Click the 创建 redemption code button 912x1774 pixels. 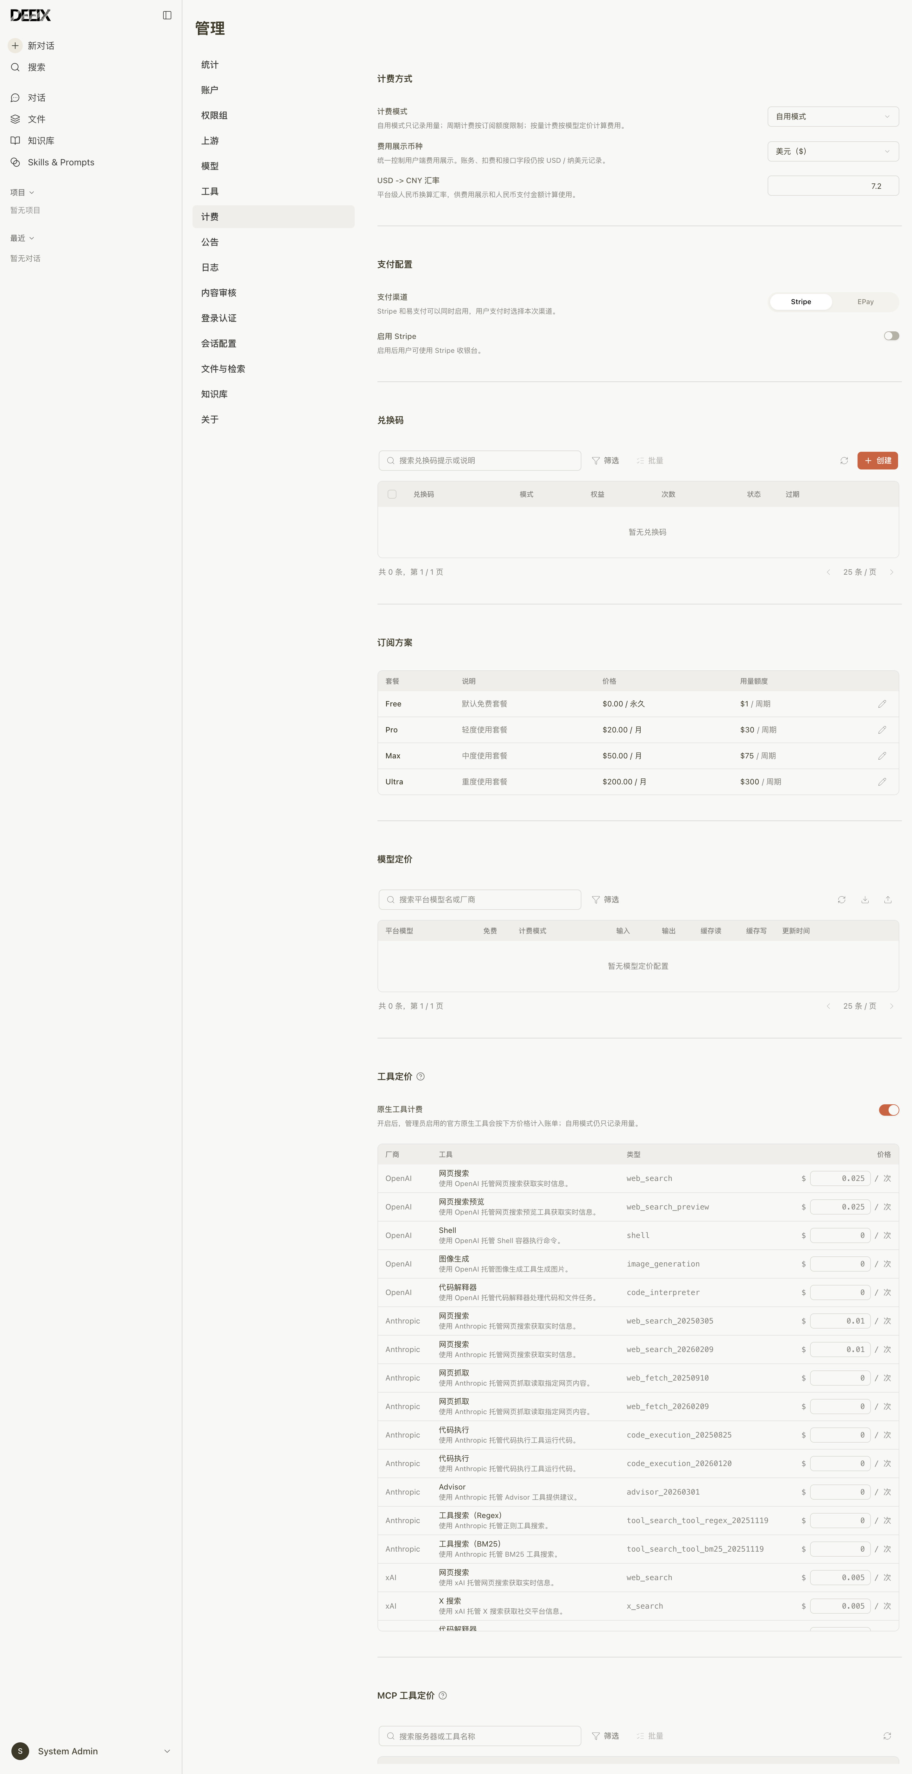click(x=877, y=461)
